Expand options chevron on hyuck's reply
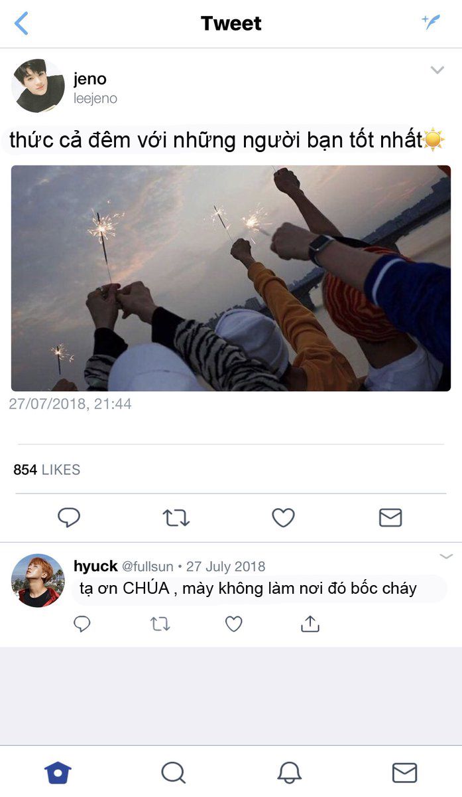The height and width of the screenshot is (797, 462). (x=446, y=556)
